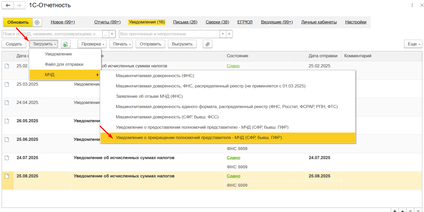This screenshot has height=212, width=424.
Task: Open the Входящие (99+) section
Action: coord(277,22)
